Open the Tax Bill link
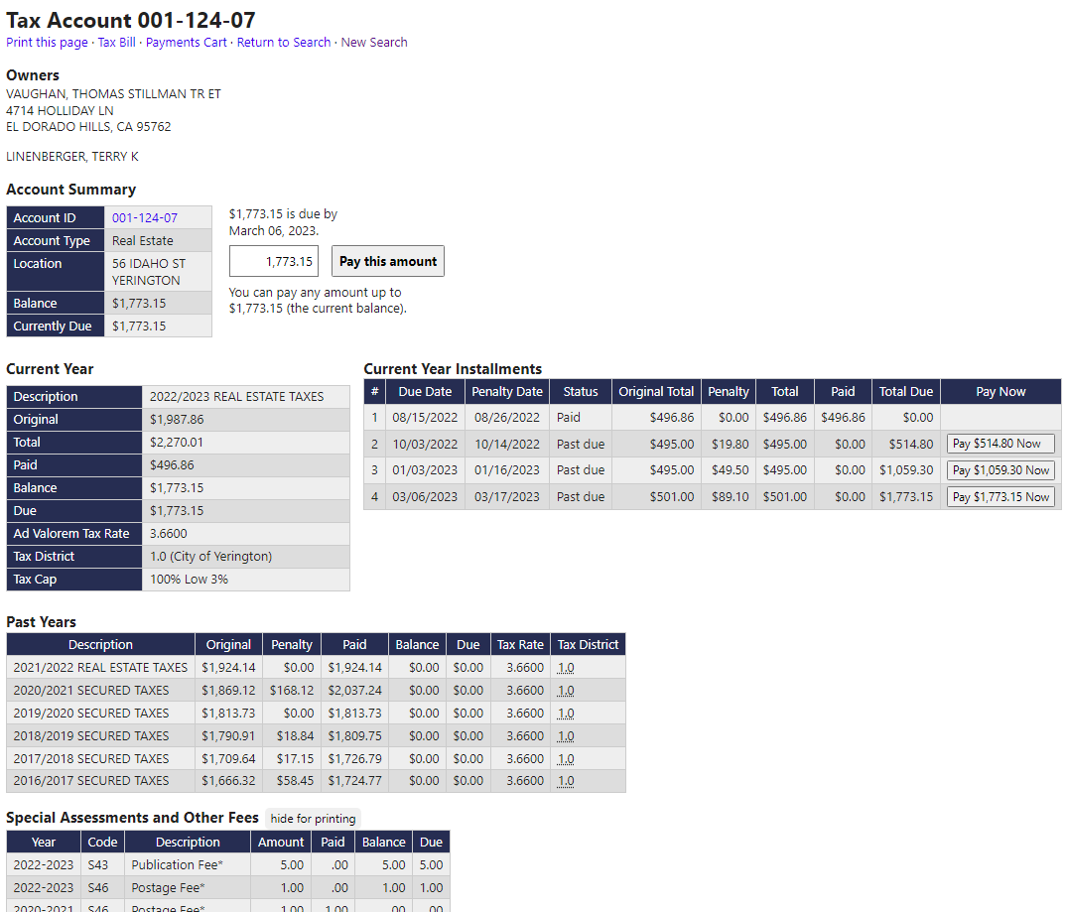 116,43
